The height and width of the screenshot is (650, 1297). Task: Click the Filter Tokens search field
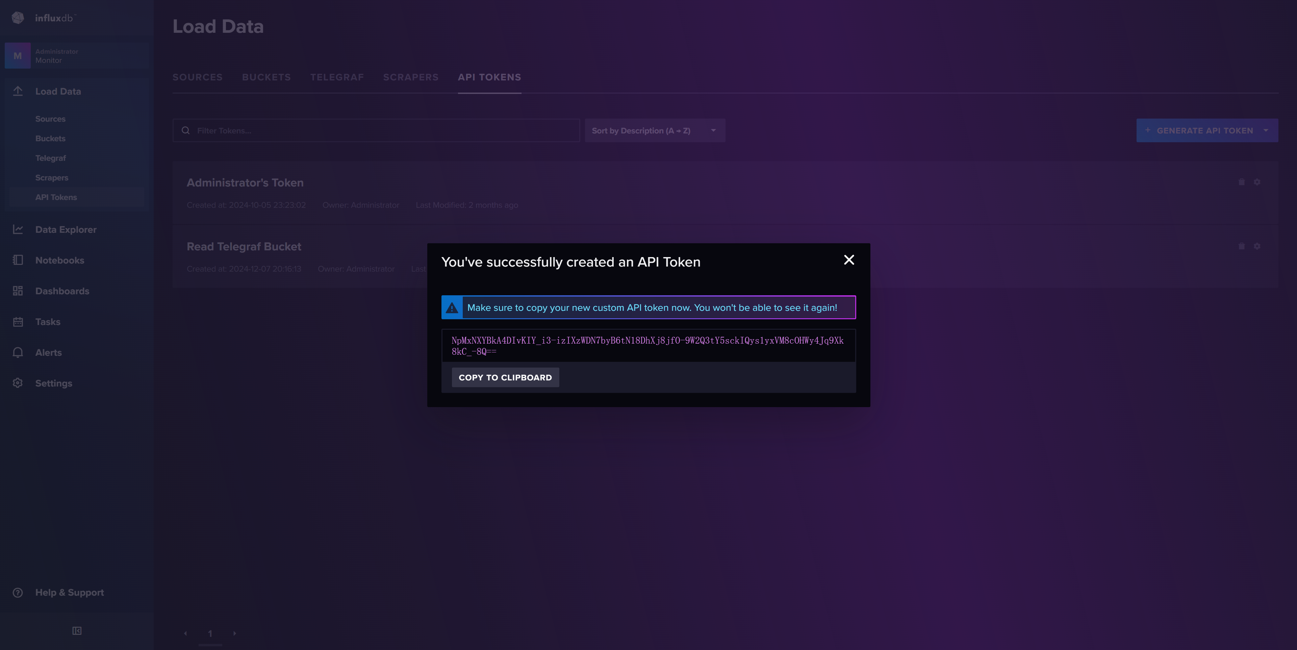coord(383,130)
